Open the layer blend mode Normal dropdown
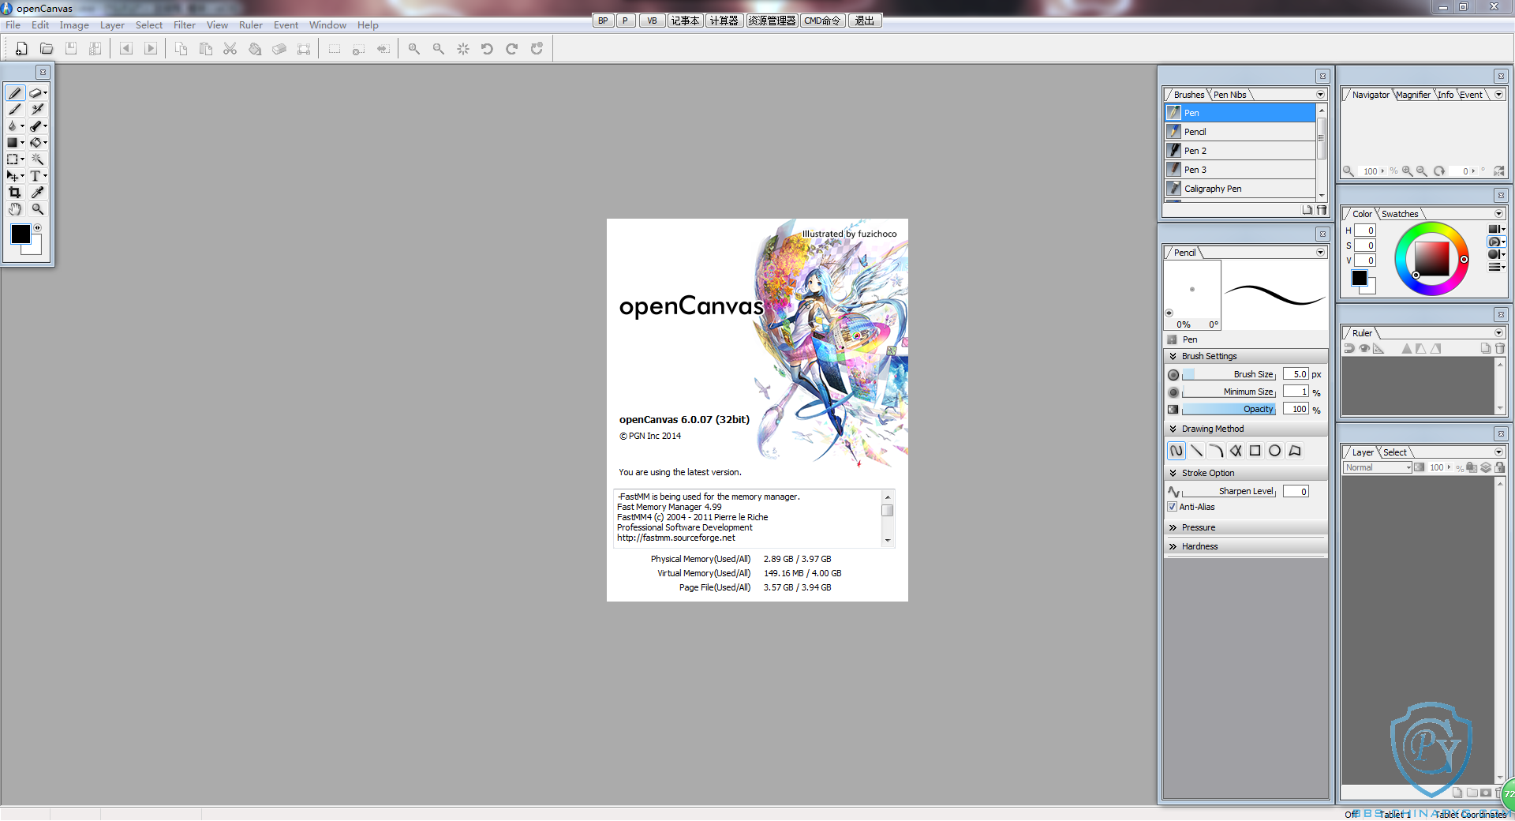 (1377, 467)
